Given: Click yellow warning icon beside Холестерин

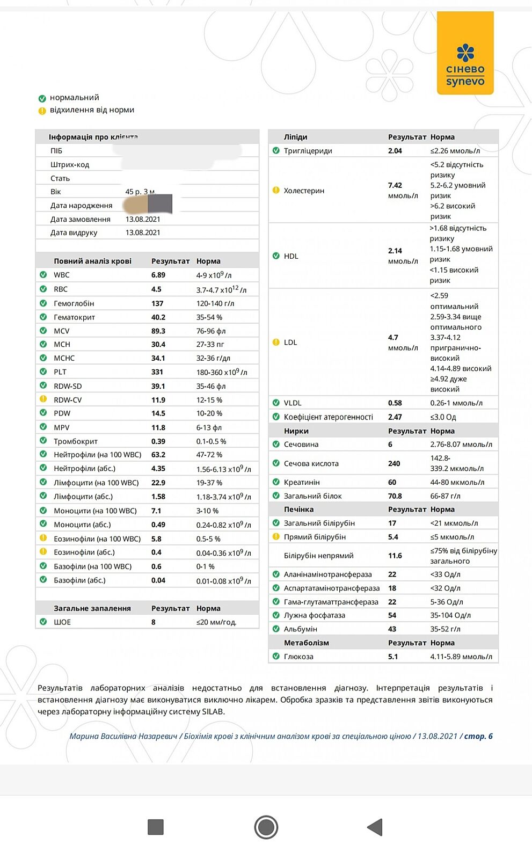Looking at the screenshot, I should (x=276, y=190).
